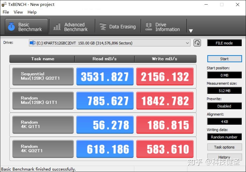The image size is (246, 172).
Task: Change the Writing data Random number setting
Action: [224, 137]
